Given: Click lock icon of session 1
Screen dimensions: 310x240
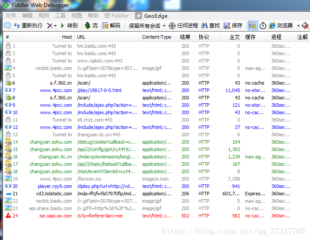Looking at the screenshot, I should pyautogui.click(x=8, y=46).
